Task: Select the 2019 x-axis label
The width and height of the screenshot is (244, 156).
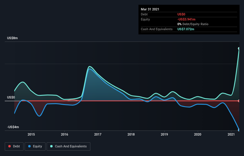Action: coord(164,134)
